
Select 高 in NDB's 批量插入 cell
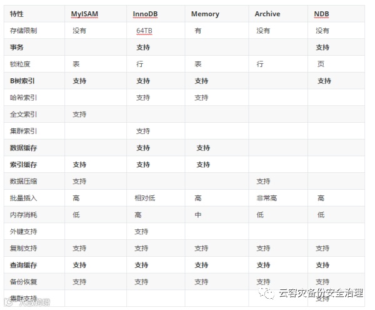click(321, 198)
